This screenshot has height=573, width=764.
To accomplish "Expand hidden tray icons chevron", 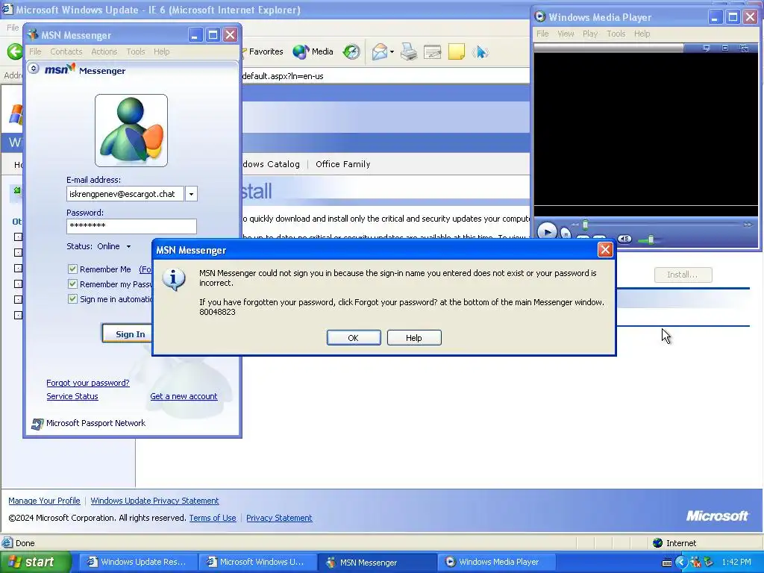I will tap(681, 563).
